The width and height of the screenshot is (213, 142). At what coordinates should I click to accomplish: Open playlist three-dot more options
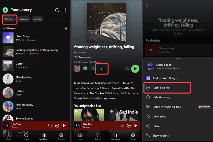pyautogui.click(x=101, y=69)
